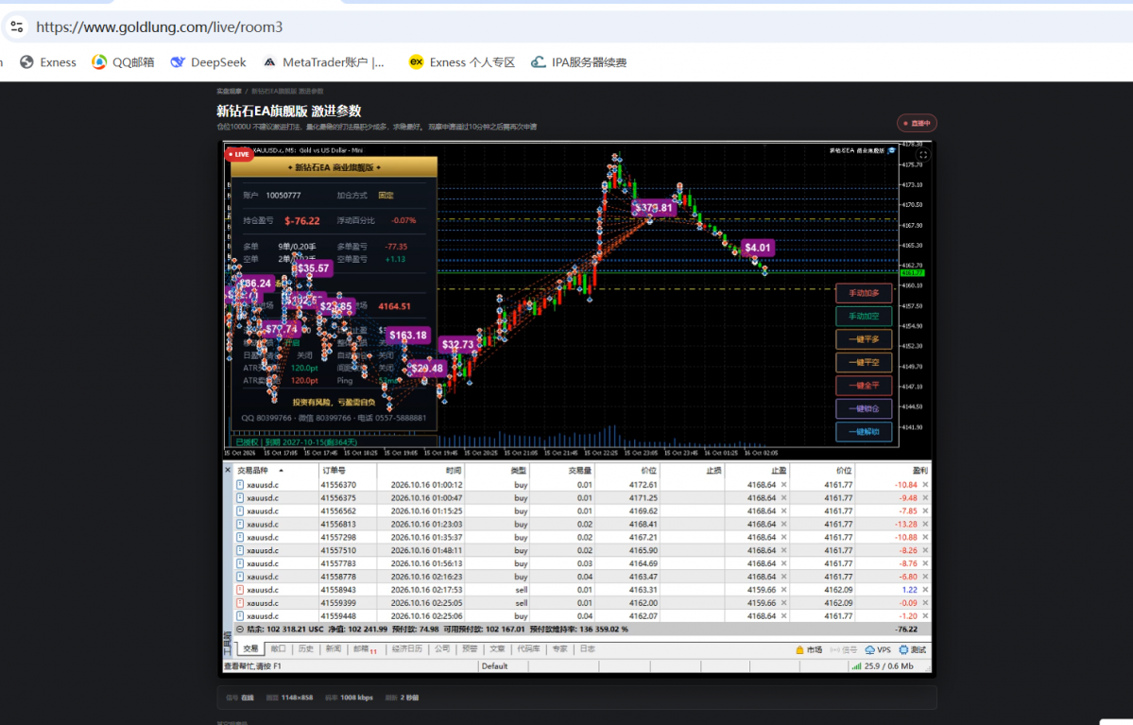This screenshot has width=1133, height=725.
Task: Collapse the balance summary row toggle
Action: click(240, 630)
